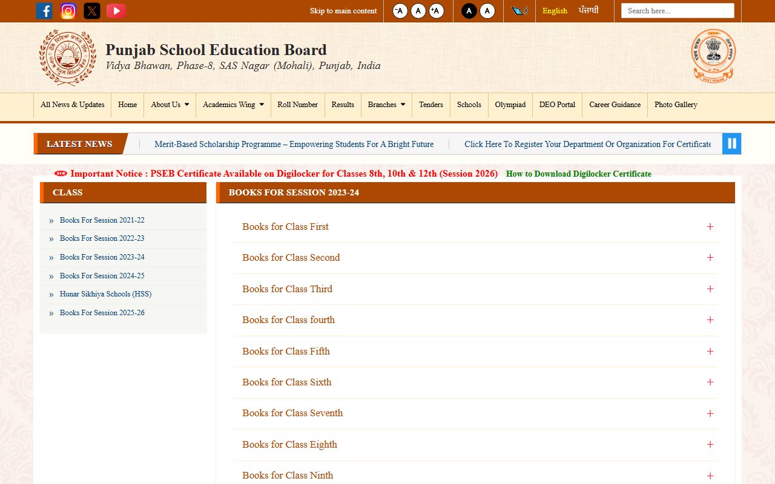The height and width of the screenshot is (484, 775).
Task: Expand the Academics Wing dropdown menu
Action: (233, 105)
